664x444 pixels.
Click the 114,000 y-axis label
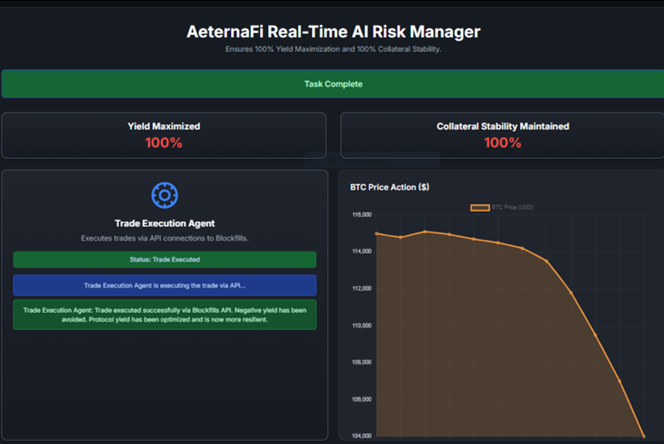pyautogui.click(x=362, y=251)
